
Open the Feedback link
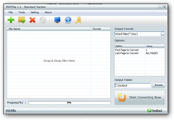tap(157, 110)
